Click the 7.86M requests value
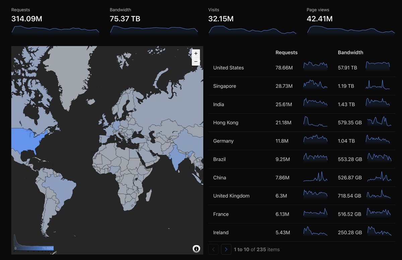This screenshot has height=260, width=402. point(282,178)
